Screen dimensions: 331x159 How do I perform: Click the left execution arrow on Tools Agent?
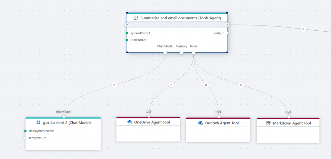pyautogui.click(x=127, y=25)
